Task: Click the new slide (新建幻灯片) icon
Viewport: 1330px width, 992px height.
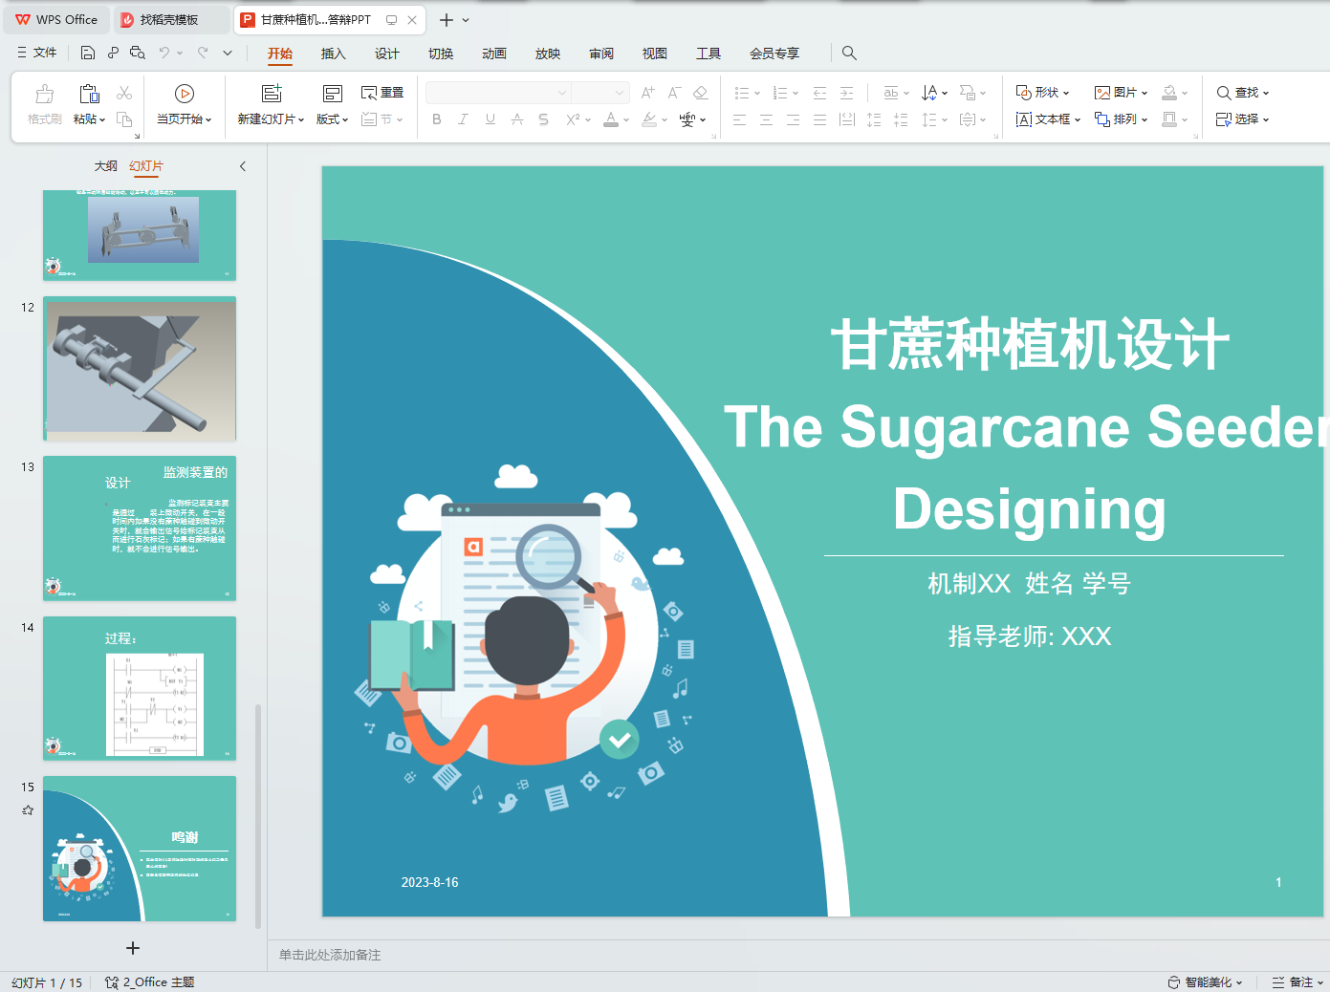Action: 272,94
